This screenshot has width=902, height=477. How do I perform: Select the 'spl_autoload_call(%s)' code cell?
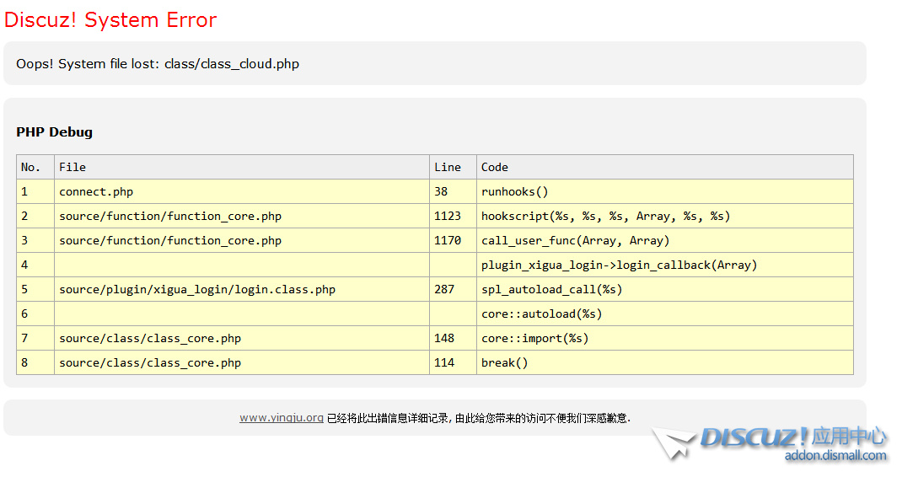(665, 289)
